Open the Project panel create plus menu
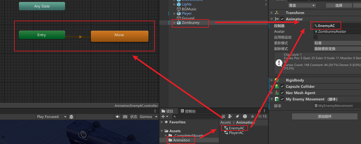 click(165, 116)
